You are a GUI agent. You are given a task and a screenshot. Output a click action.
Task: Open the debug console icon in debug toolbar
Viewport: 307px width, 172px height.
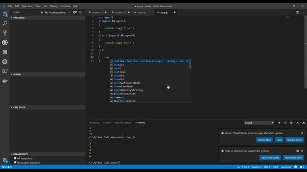81,12
